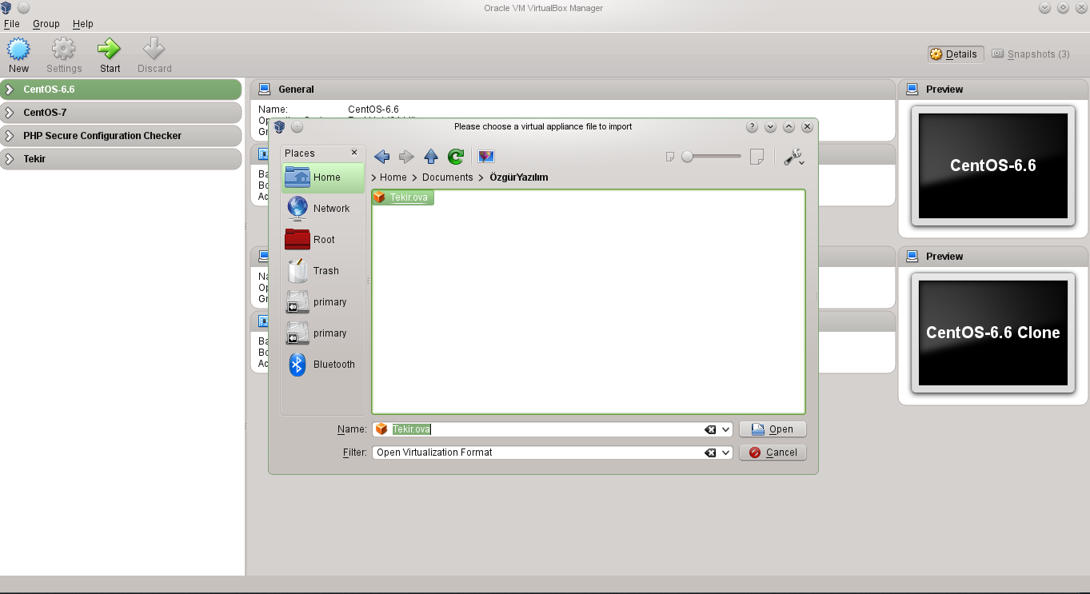Select the Tekir.ova file
Screen dimensions: 1090x594
403,197
